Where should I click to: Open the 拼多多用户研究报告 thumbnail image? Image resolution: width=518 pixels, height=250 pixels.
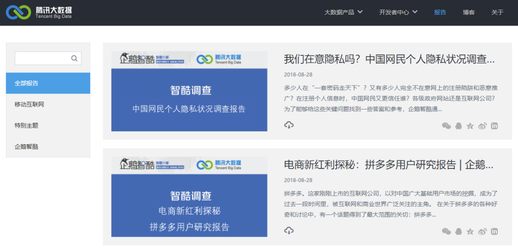(189, 197)
